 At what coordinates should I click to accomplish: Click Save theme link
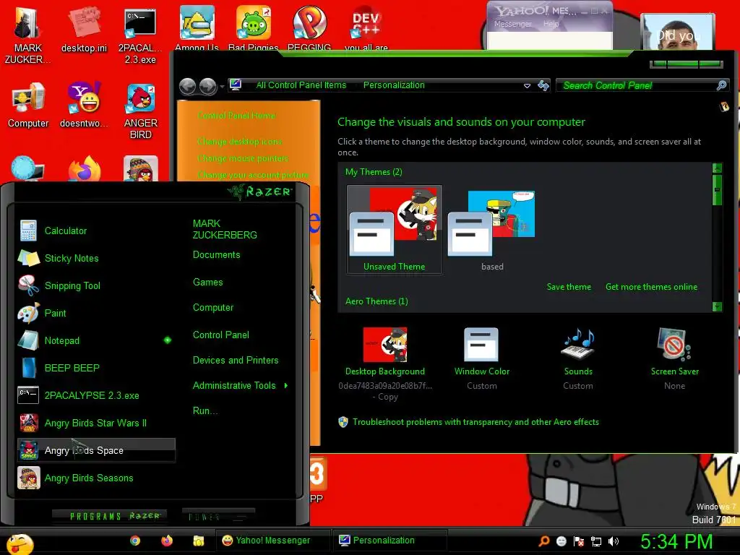point(569,287)
